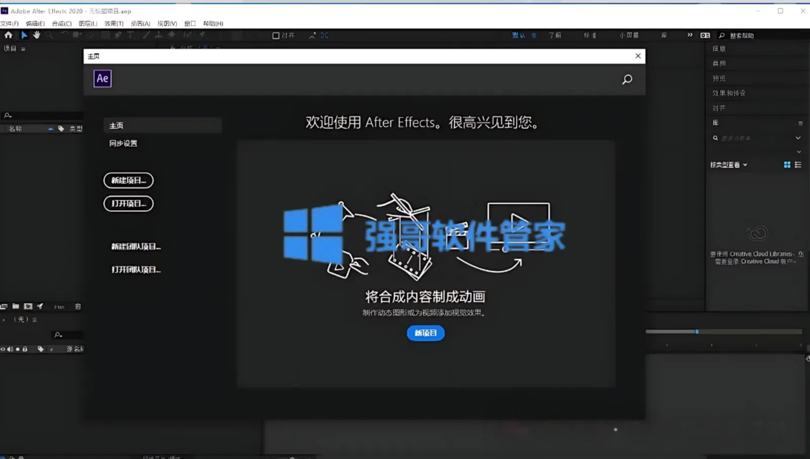Open the 库 panel menu
This screenshot has width=810, height=459.
pos(800,123)
